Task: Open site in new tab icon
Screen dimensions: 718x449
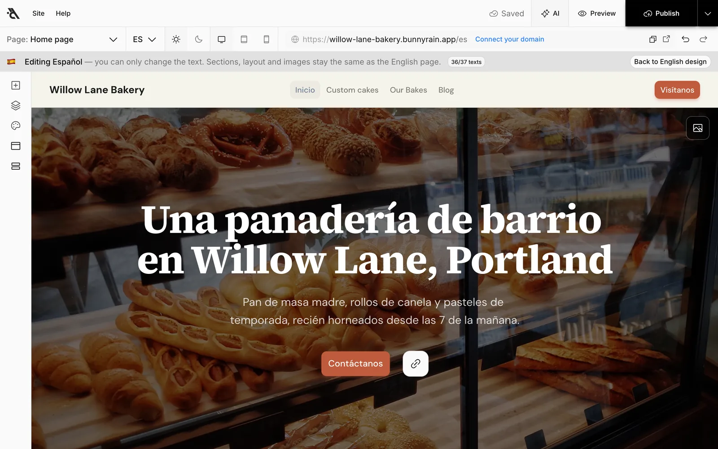Action: (x=666, y=39)
